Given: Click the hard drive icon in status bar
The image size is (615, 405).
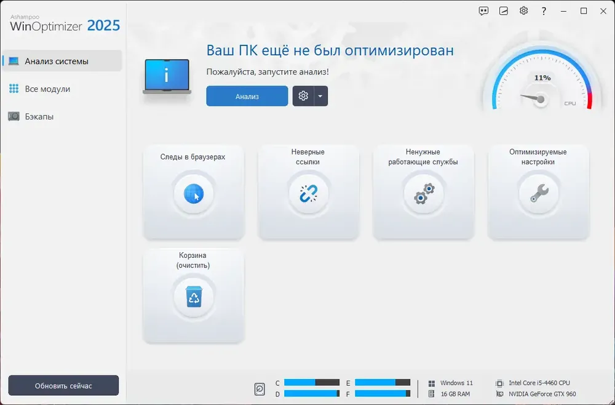Looking at the screenshot, I should tap(260, 389).
